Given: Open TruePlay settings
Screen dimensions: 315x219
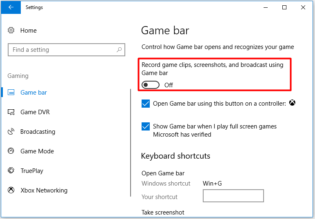Looking at the screenshot, I should coord(32,170).
